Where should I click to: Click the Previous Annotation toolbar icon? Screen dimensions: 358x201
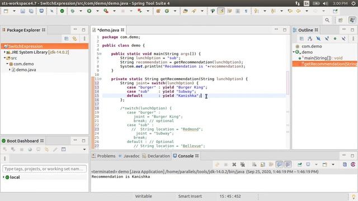point(273,11)
